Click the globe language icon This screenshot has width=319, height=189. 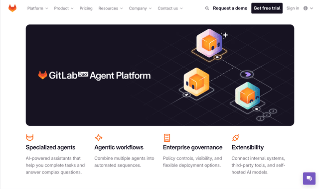pyautogui.click(x=306, y=8)
